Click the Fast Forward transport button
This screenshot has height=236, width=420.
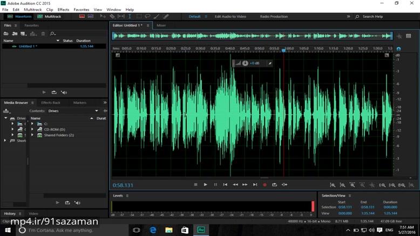245,185
